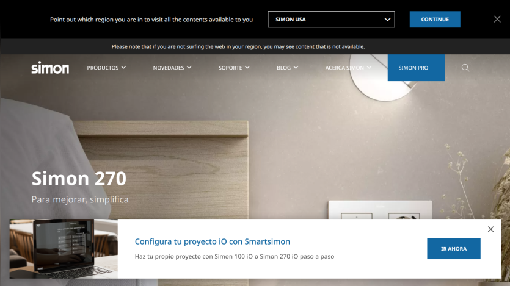Click the Simon 270 hero heading
510x286 pixels.
(x=79, y=179)
